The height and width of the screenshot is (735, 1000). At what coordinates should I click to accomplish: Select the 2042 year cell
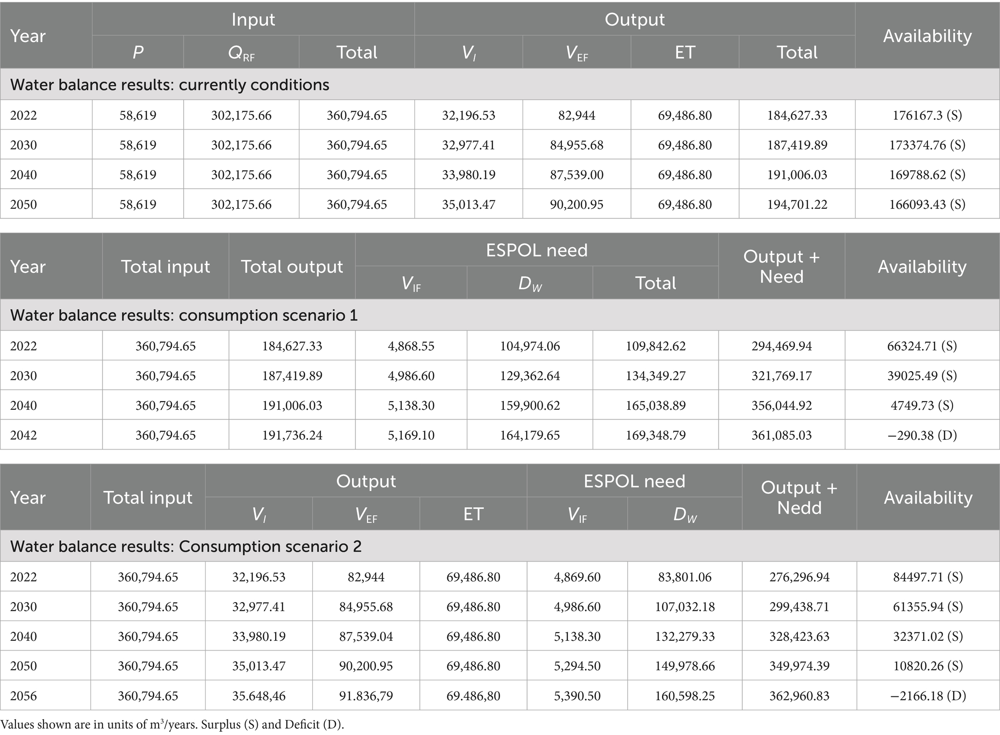[x=24, y=435]
